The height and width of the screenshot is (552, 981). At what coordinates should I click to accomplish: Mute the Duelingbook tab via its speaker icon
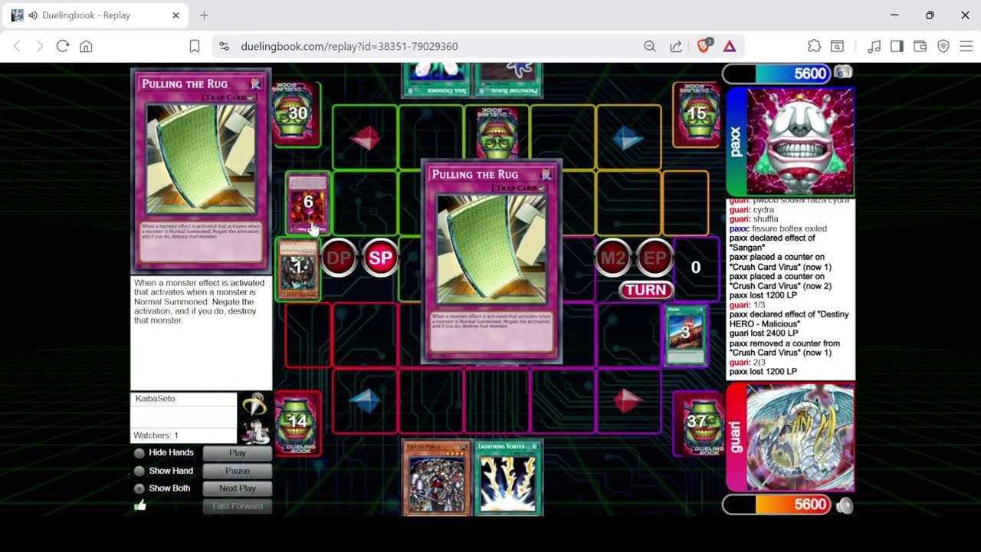pyautogui.click(x=33, y=15)
